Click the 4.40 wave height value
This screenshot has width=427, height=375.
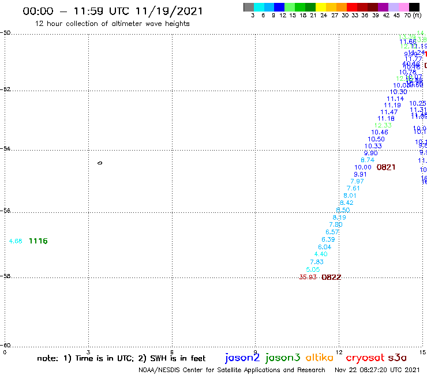pos(321,254)
